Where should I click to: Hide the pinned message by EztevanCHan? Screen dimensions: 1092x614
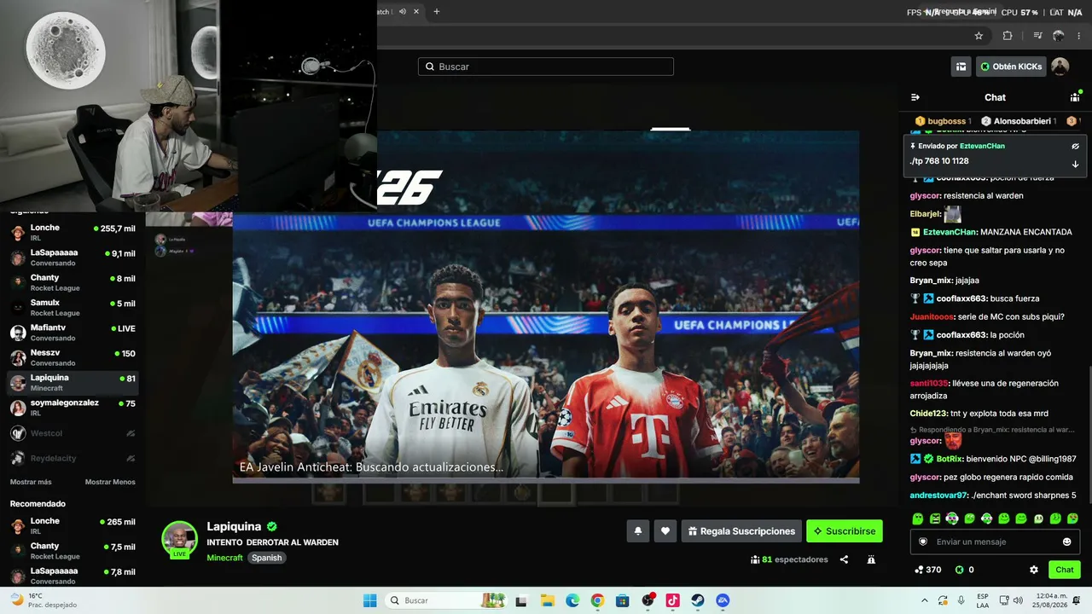[x=1075, y=146]
